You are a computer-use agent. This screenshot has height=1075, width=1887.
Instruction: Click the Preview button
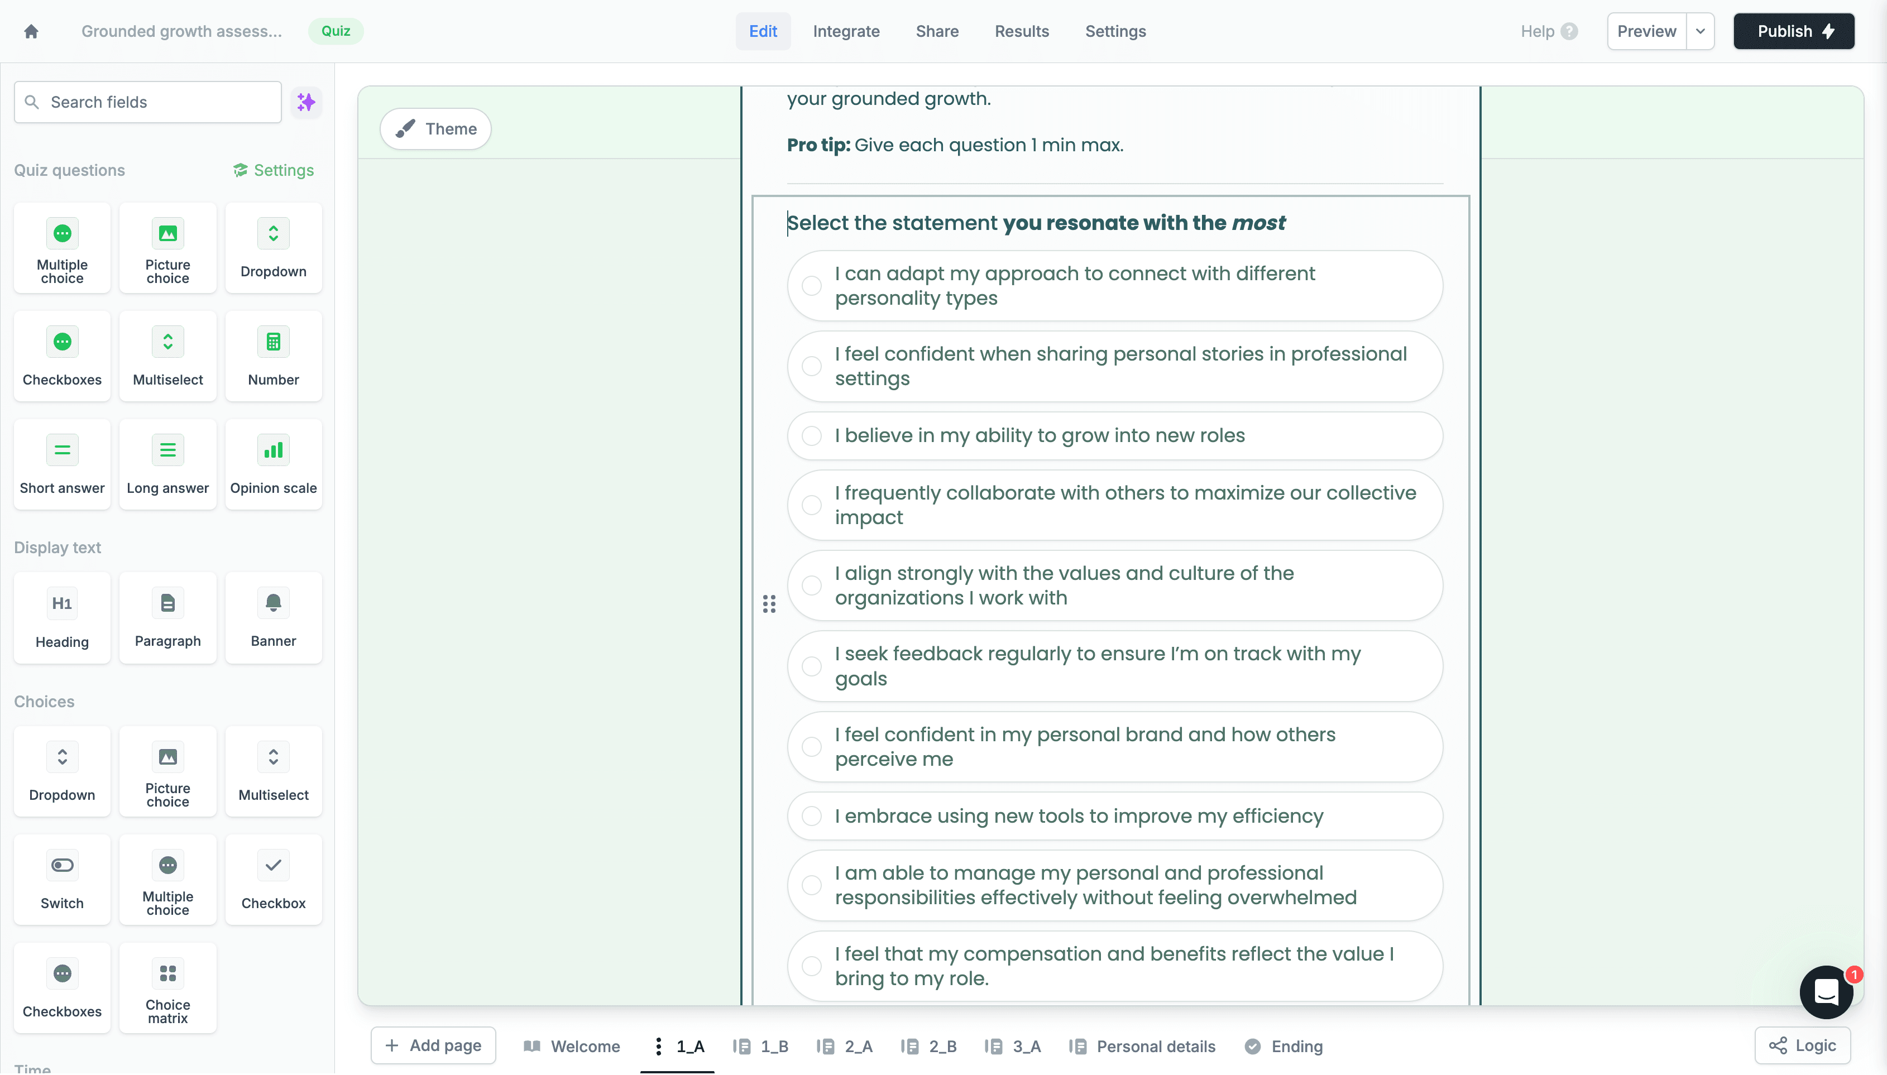[1646, 31]
